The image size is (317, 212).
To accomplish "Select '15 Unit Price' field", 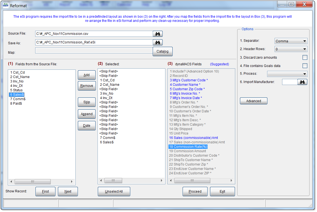I will pyautogui.click(x=179, y=133).
